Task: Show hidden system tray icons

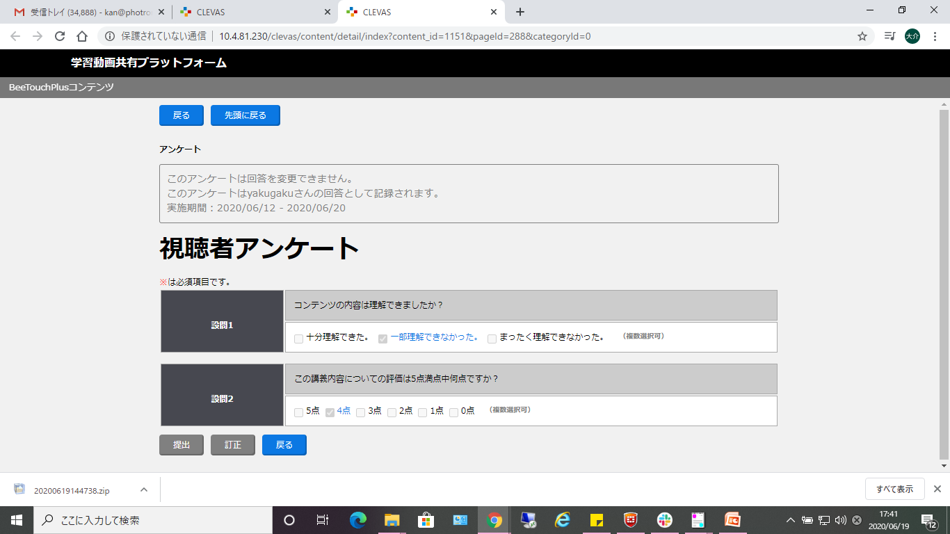Action: click(x=790, y=520)
